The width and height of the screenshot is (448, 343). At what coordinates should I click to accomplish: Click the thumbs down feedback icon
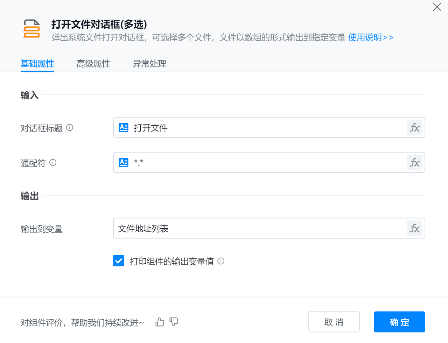click(174, 322)
